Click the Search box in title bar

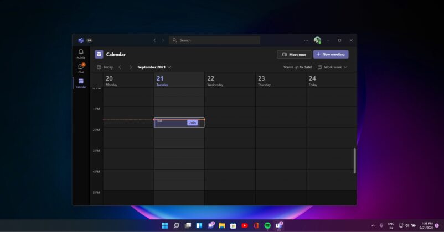pos(214,40)
